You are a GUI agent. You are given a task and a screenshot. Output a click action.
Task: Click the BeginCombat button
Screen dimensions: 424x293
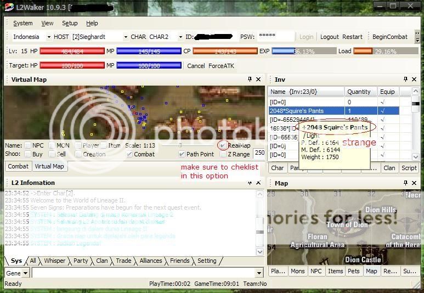[x=390, y=37]
